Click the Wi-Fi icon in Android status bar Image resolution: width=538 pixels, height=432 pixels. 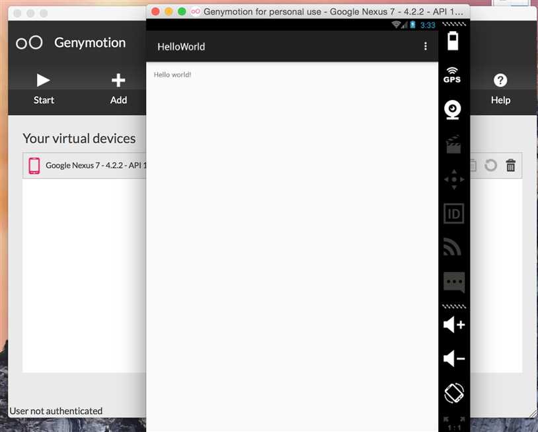tap(396, 24)
